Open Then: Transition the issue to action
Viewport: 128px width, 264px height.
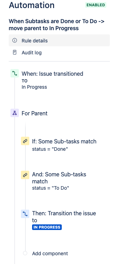[64, 217]
